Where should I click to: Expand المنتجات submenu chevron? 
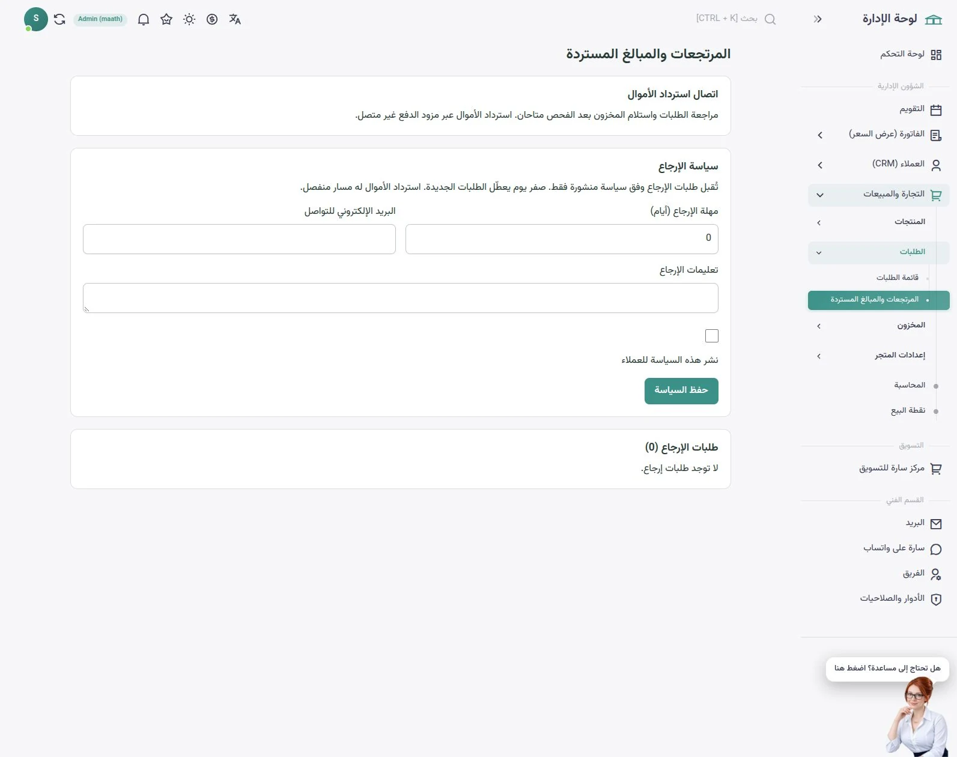pyautogui.click(x=819, y=223)
